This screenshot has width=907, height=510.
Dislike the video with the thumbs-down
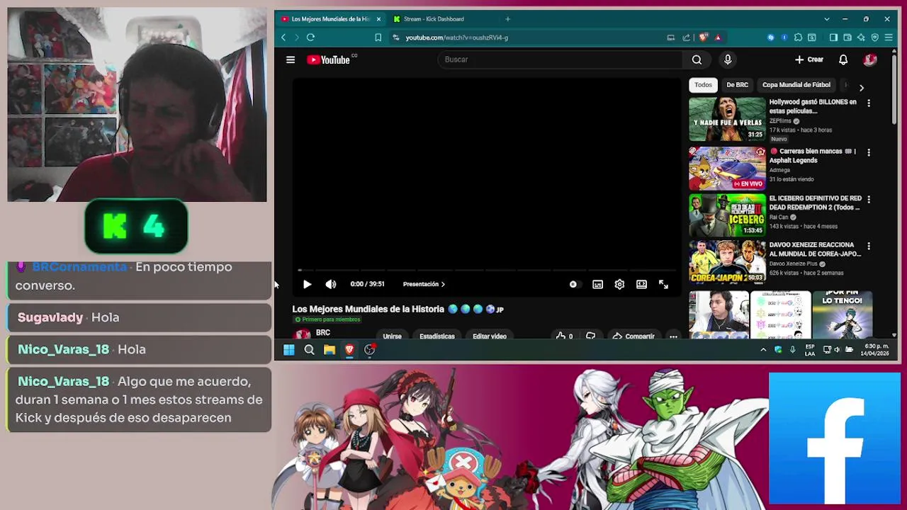pos(590,336)
